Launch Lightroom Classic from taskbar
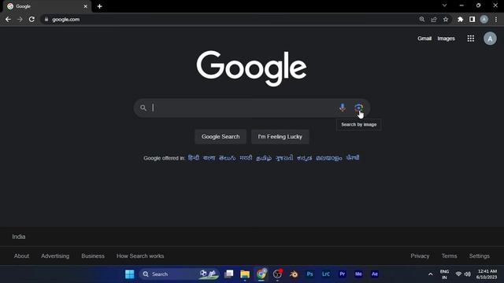This screenshot has height=283, width=504. [326, 274]
